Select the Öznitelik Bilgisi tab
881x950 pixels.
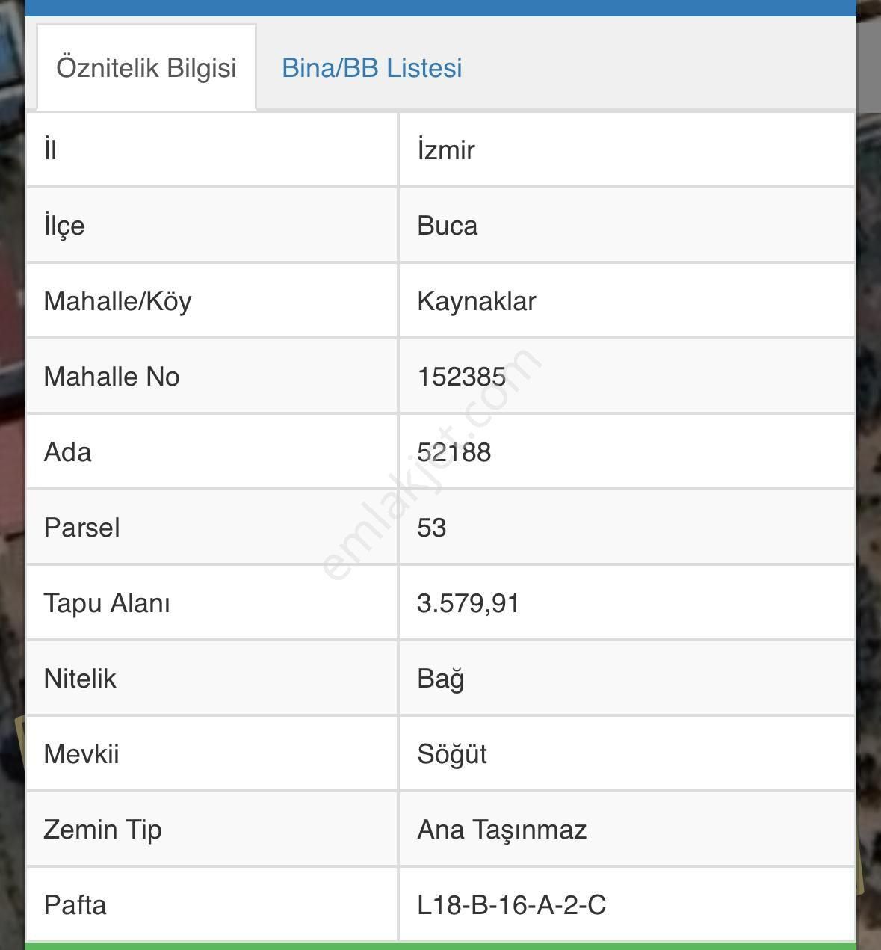coord(146,67)
